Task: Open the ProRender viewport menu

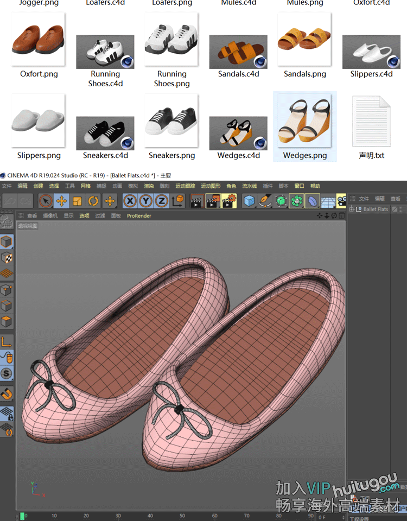Action: click(x=139, y=215)
